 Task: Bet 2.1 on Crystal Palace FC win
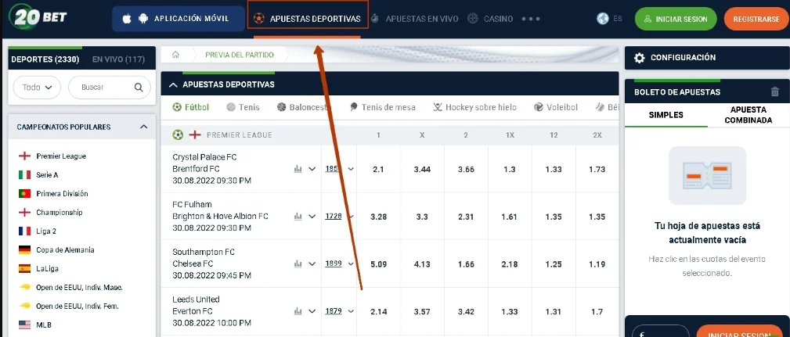coord(378,170)
